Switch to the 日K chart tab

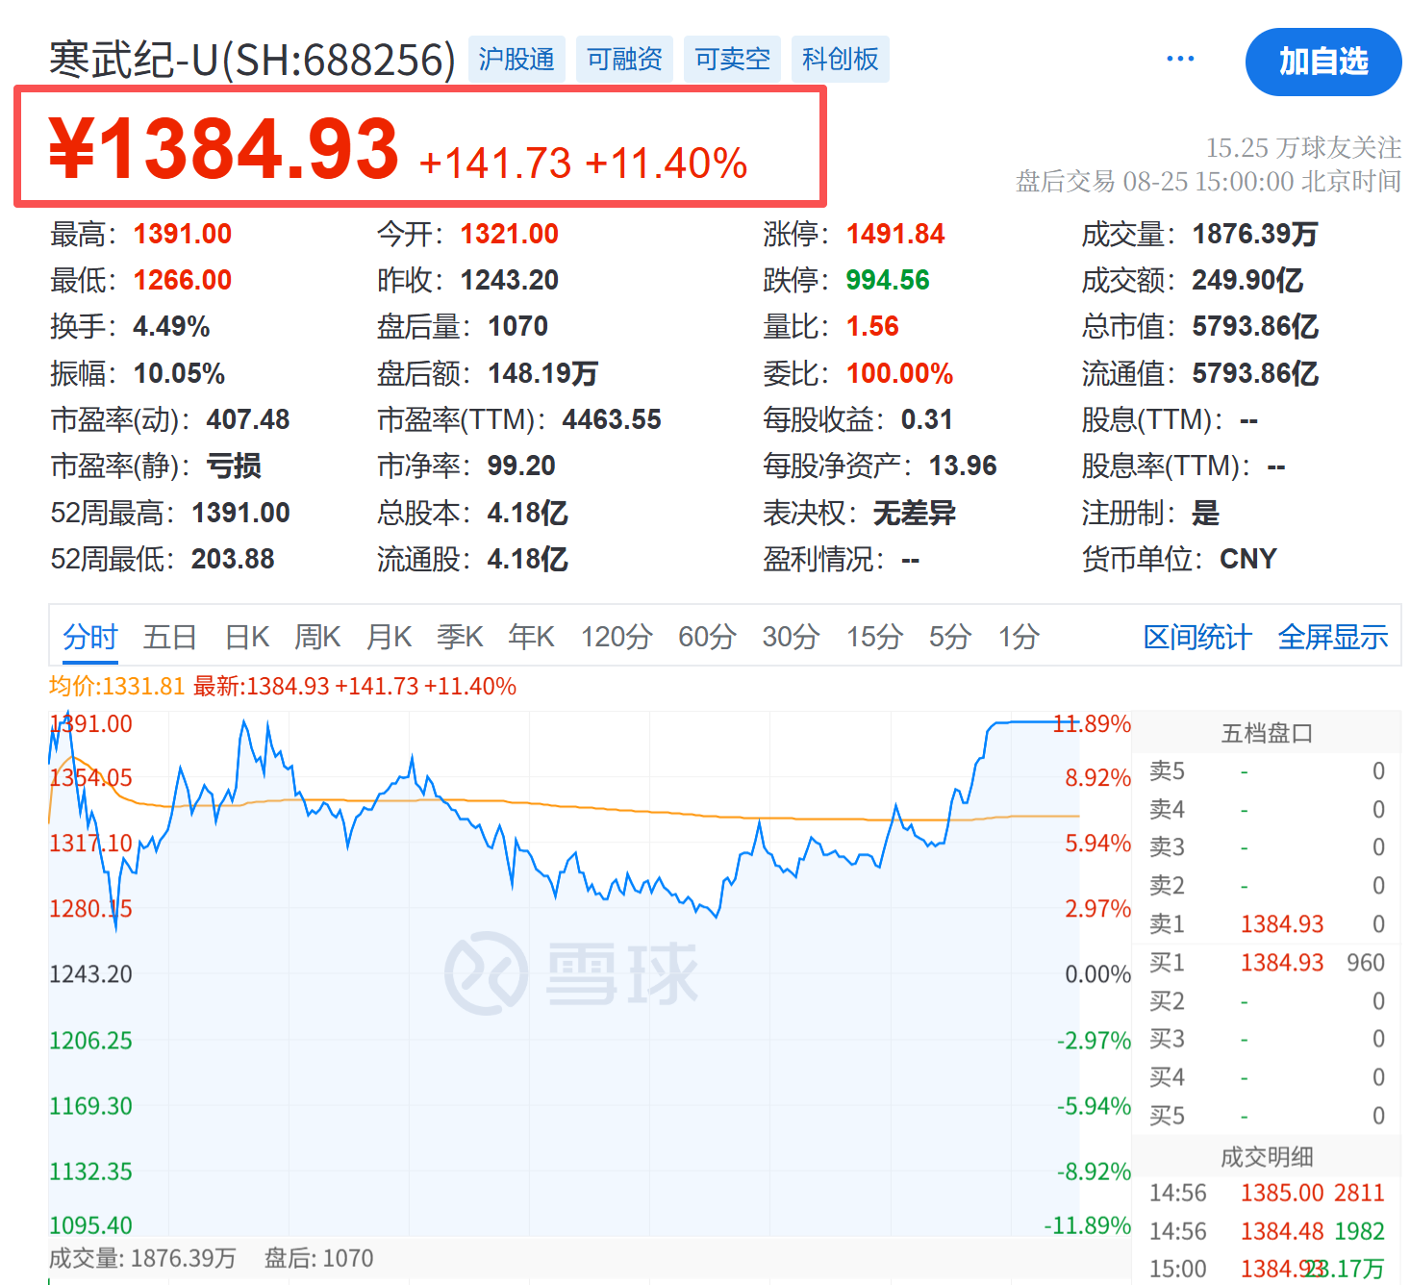pyautogui.click(x=247, y=637)
